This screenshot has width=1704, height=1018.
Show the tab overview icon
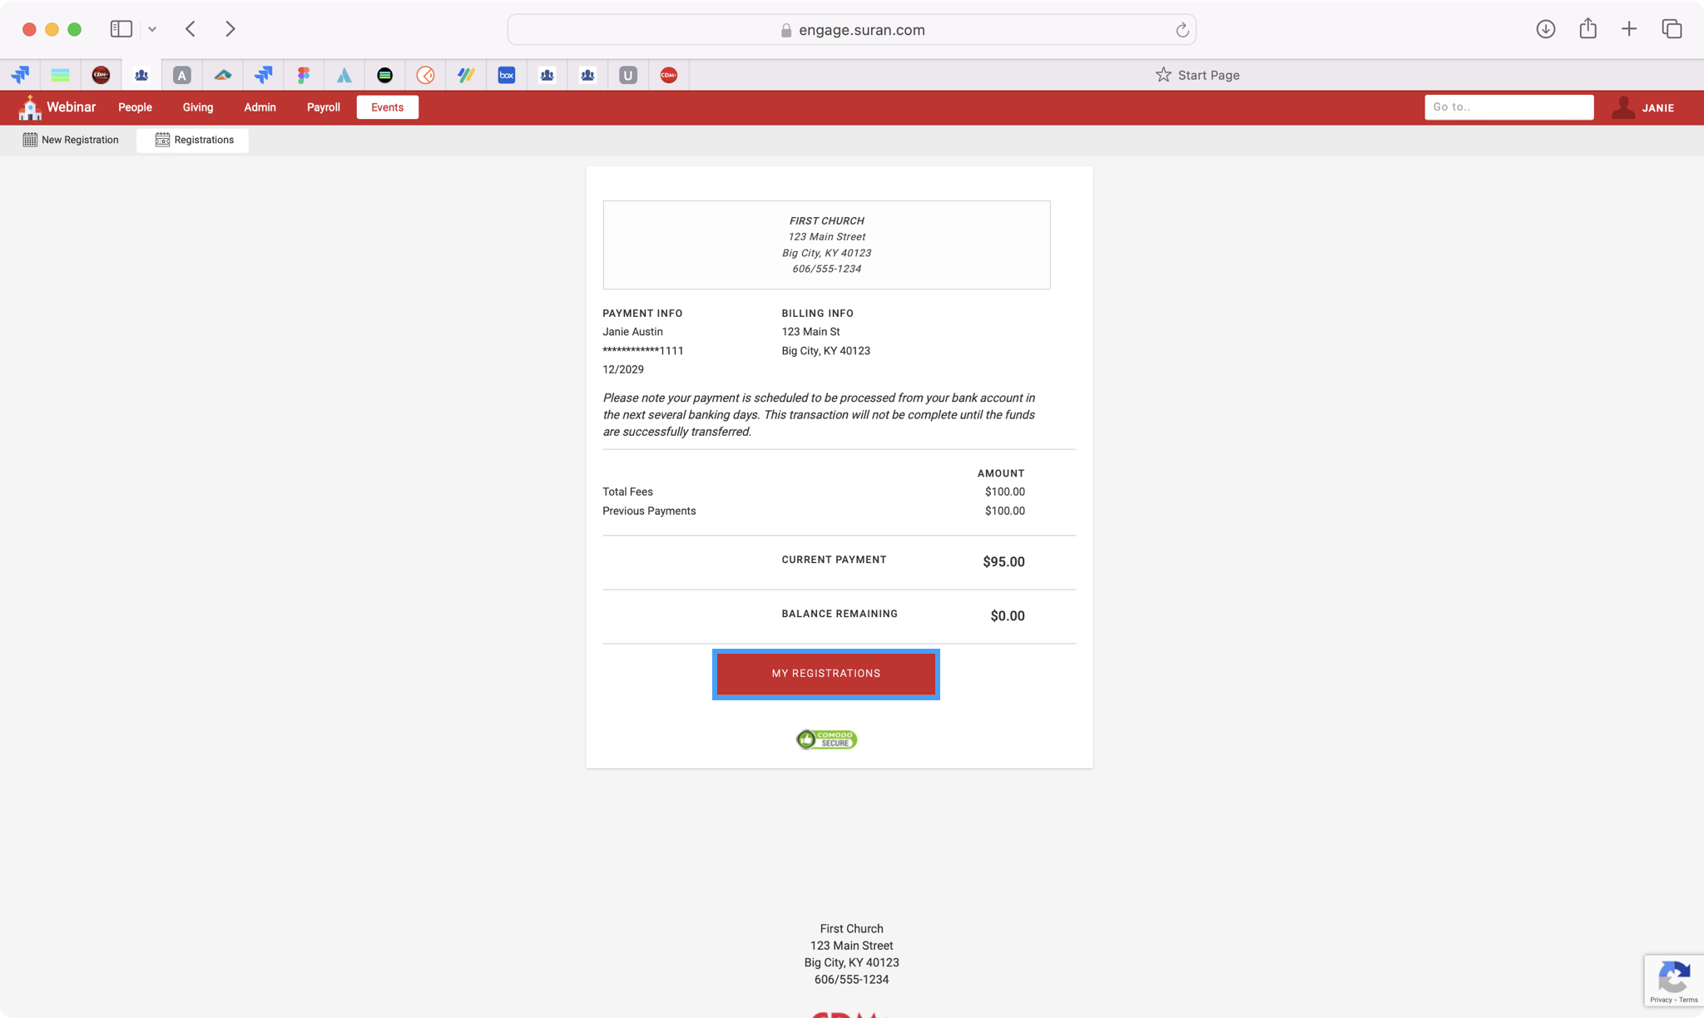click(1672, 29)
